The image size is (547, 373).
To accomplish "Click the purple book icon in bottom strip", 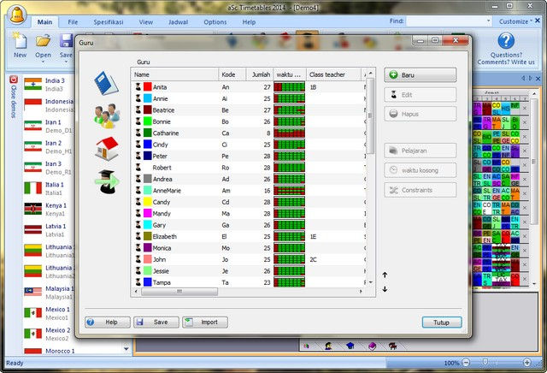I will 372,346.
